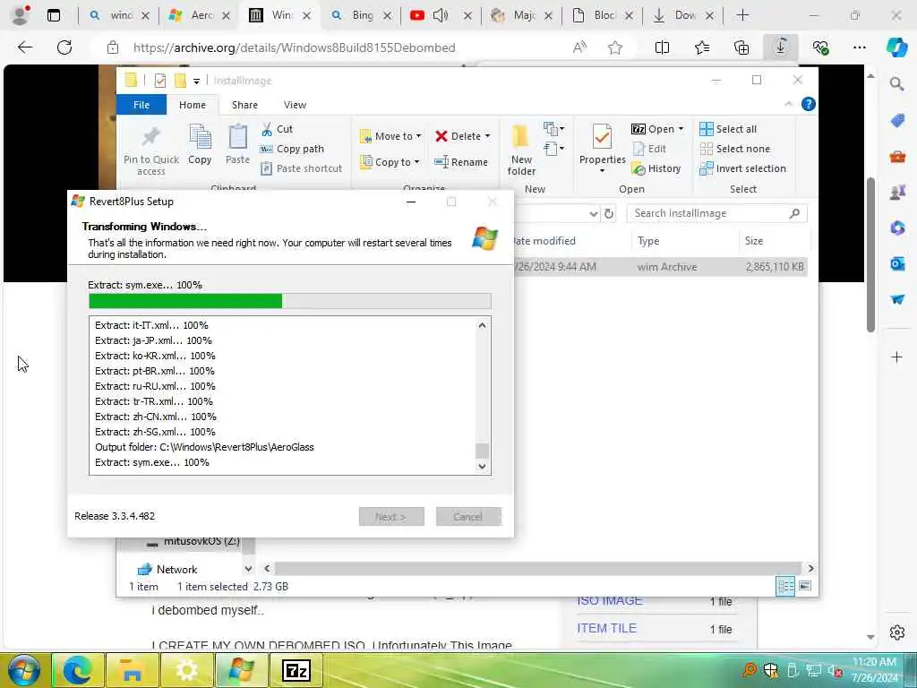This screenshot has width=917, height=688.
Task: Click Select none in Explorer
Action: click(x=735, y=149)
